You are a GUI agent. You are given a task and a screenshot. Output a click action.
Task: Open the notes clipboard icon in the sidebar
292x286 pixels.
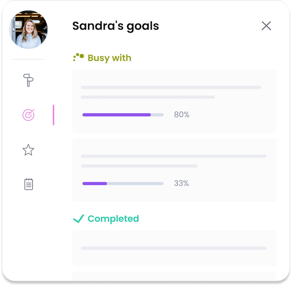click(28, 184)
